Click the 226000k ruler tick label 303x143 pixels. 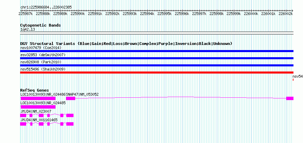pos(251,14)
